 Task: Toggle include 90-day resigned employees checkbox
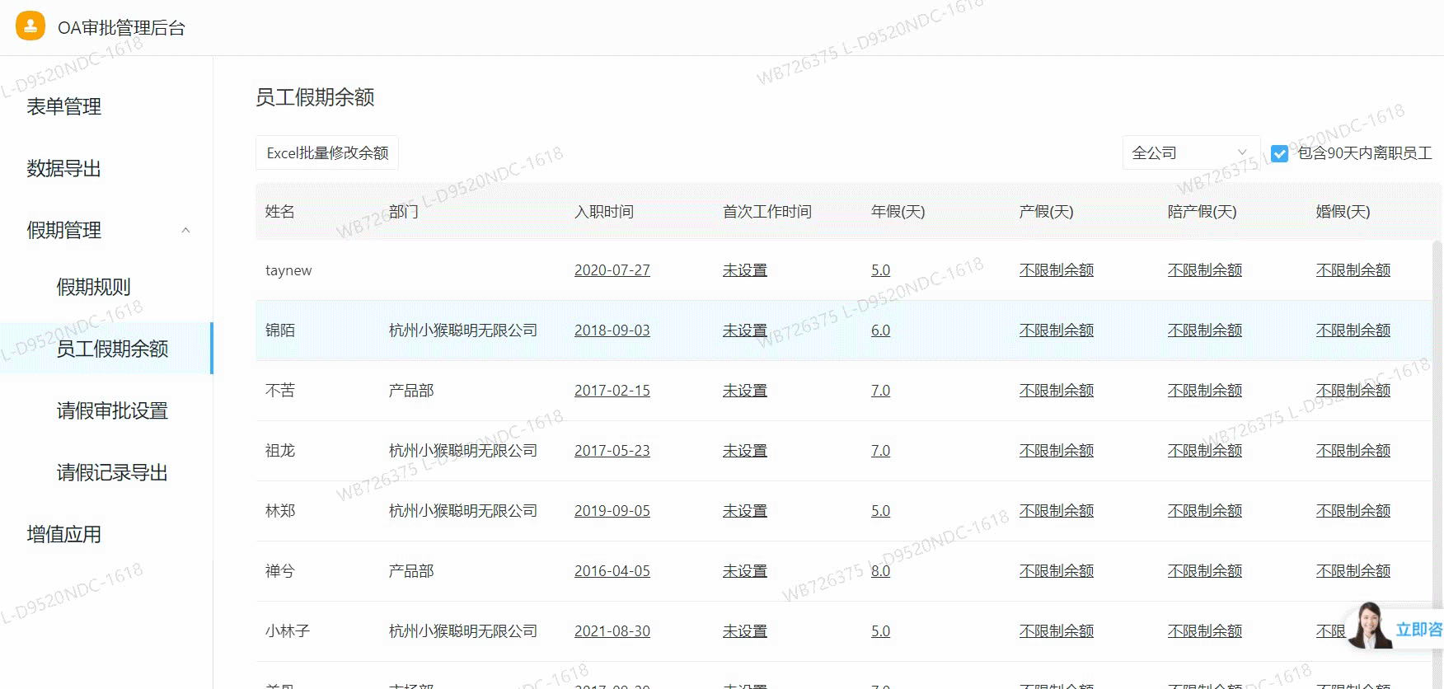coord(1279,153)
